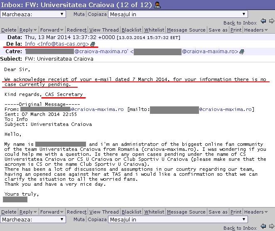Click the date 'Thu, 13 Mar 2014 13:37:32 +0000'
The width and height of the screenshot is (275, 231).
pos(70,37)
